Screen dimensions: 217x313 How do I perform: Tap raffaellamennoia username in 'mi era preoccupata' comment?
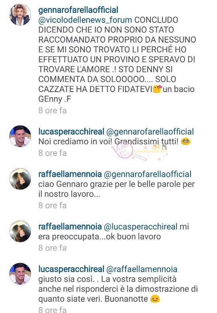pyautogui.click(x=70, y=227)
